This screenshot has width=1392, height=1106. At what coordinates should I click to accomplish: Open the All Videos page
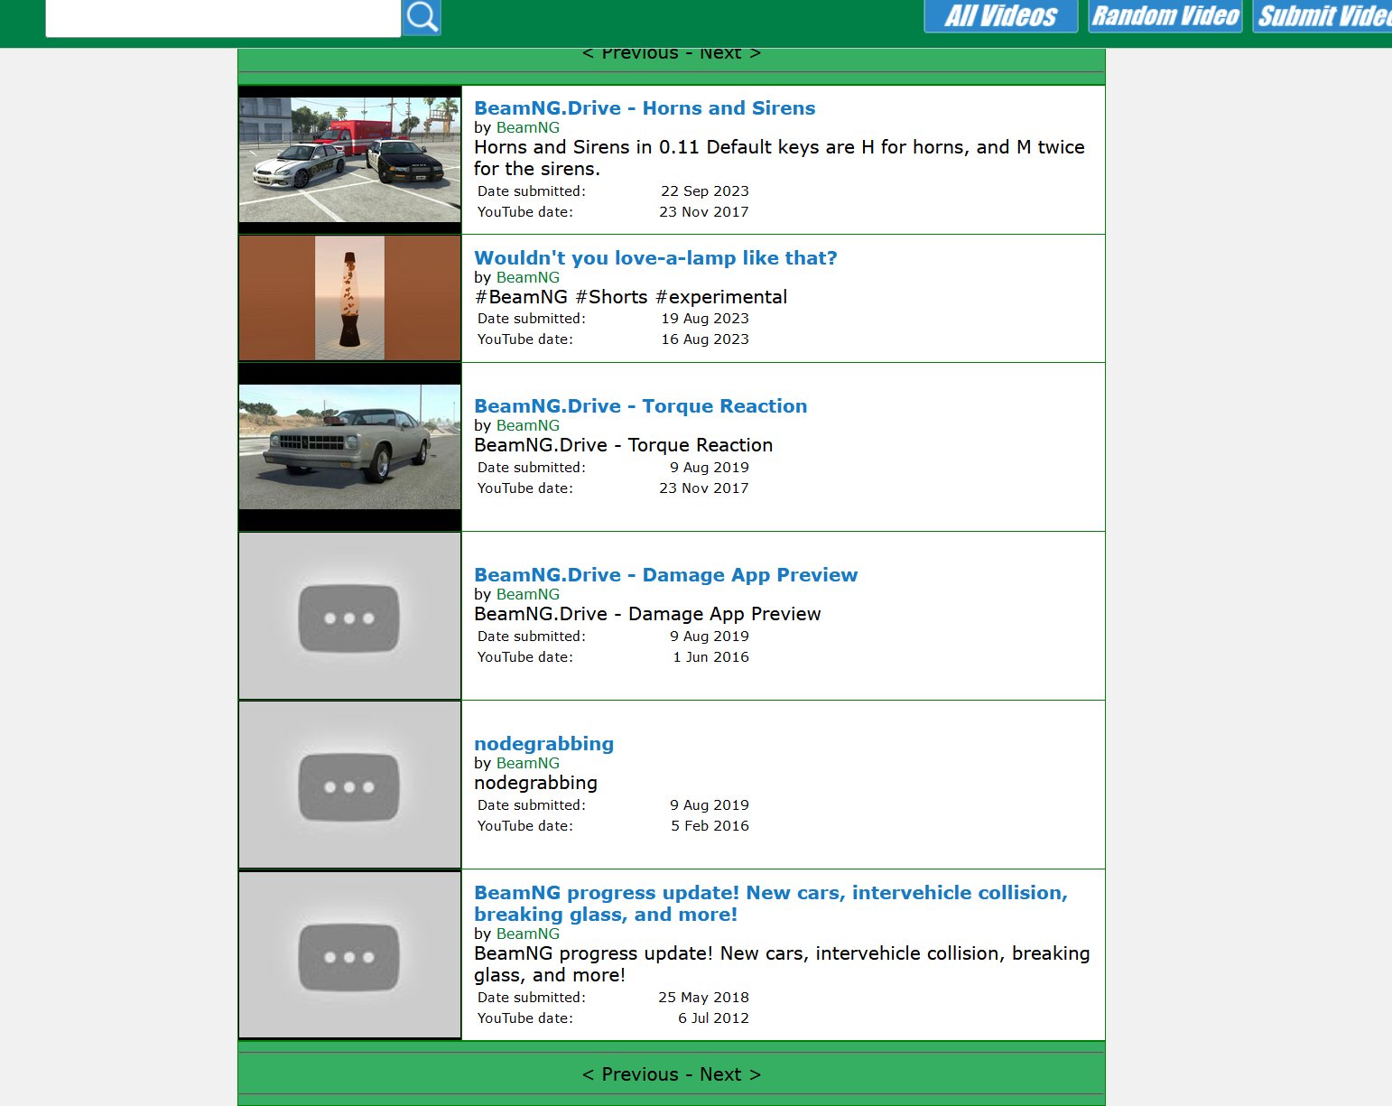point(1001,15)
